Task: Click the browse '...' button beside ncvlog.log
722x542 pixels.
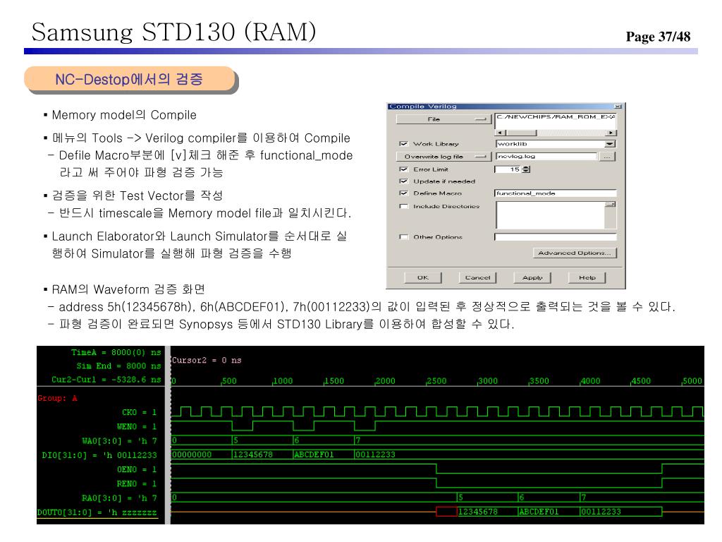Action: pos(608,157)
